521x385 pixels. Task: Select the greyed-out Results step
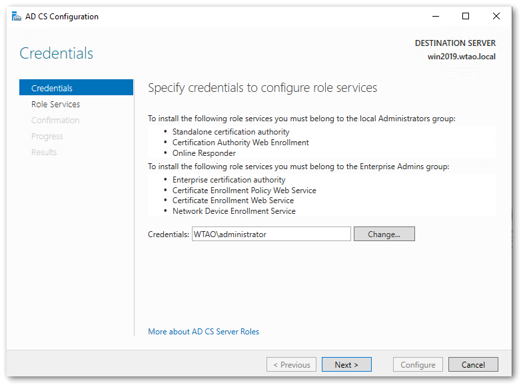coord(44,153)
